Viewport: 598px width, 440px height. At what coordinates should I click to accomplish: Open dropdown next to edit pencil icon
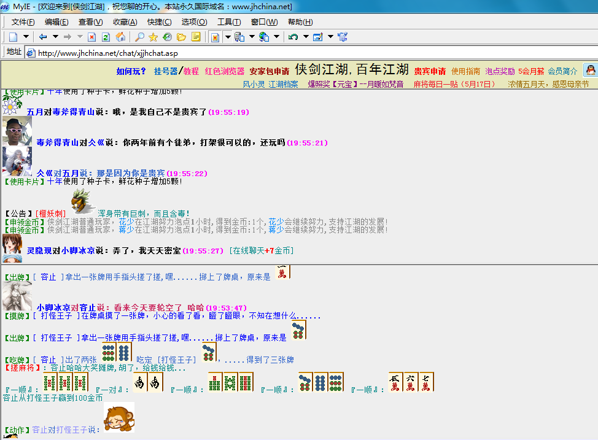(x=331, y=37)
